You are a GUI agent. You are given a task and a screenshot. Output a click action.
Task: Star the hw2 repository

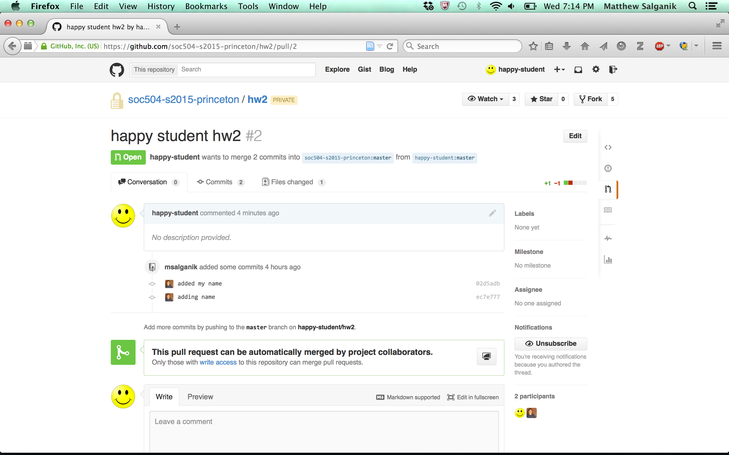[541, 99]
